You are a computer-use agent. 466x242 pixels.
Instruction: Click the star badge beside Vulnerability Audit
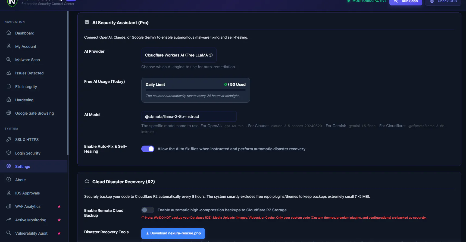[59, 233]
